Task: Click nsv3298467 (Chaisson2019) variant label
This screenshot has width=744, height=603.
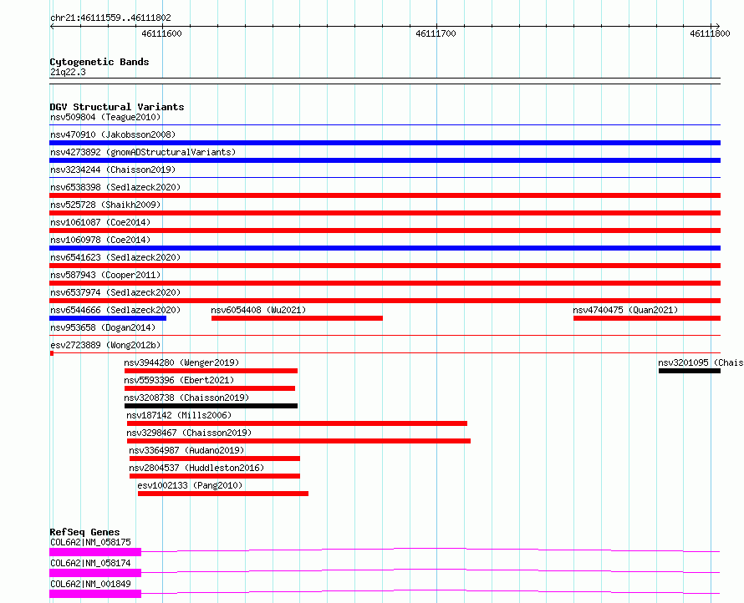Action: [x=189, y=433]
